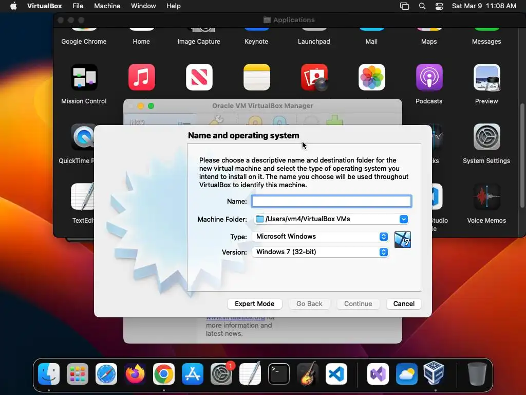Open Version dropdown Windows 7 (32-bit)

[x=321, y=252]
